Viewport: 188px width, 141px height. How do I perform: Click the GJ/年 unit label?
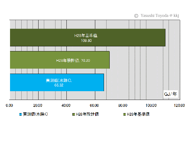170,94
